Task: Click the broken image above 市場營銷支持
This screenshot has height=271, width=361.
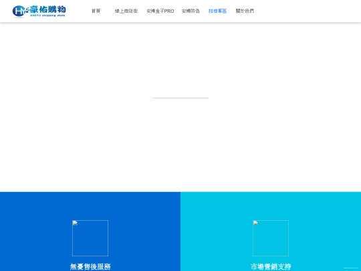Action: [271, 238]
